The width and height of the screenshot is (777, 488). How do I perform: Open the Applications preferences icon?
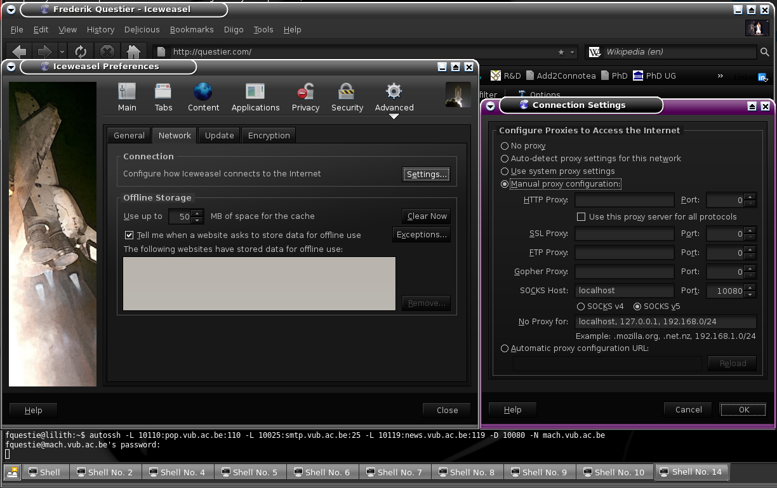click(255, 93)
